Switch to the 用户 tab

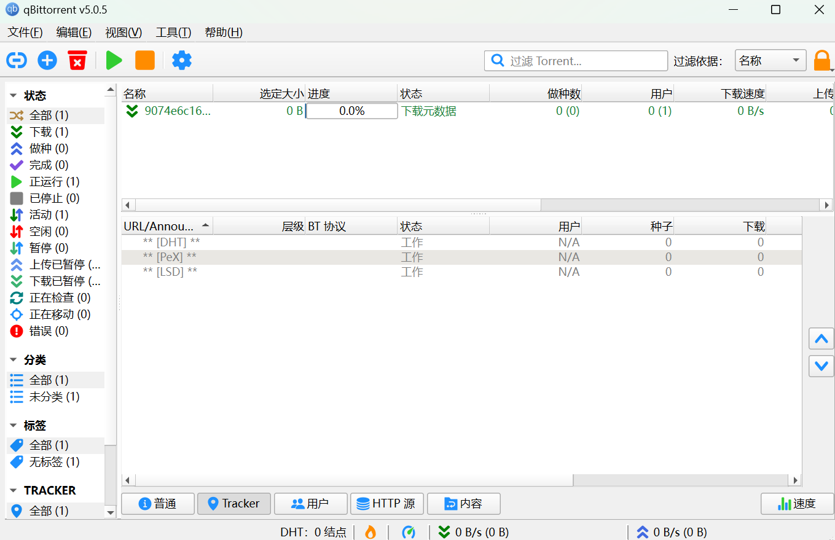[311, 504]
